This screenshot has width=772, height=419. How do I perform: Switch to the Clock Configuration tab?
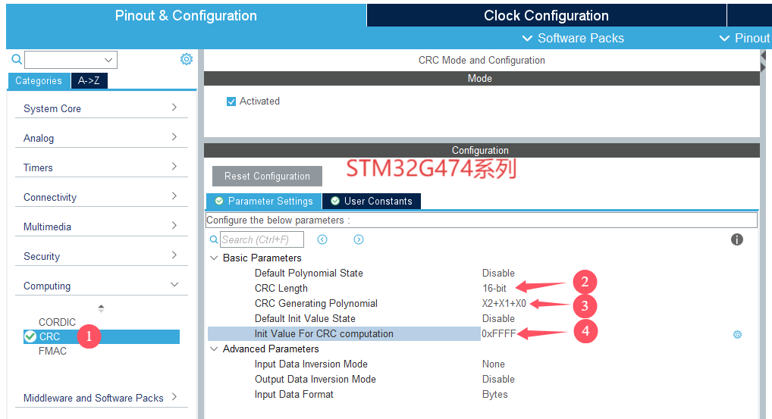coord(546,15)
